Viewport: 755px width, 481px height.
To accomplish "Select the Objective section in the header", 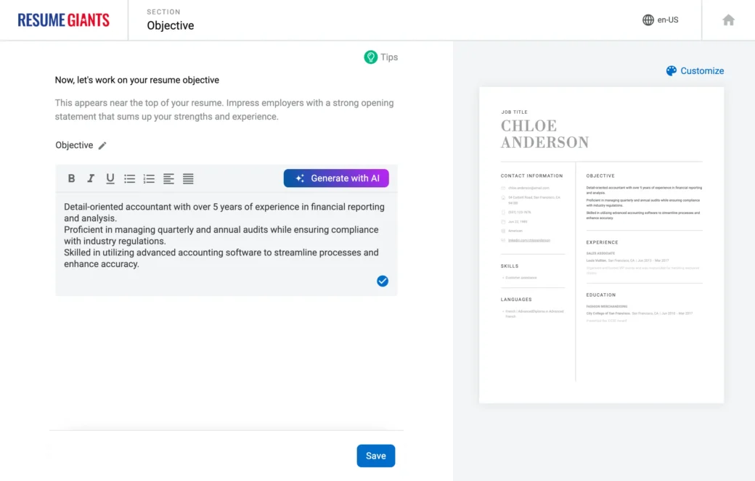I will click(170, 25).
